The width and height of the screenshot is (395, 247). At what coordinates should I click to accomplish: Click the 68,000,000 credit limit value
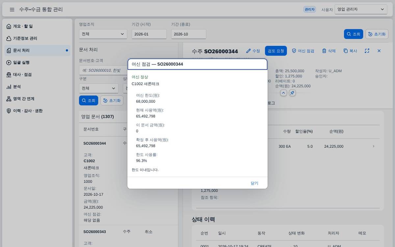145,101
